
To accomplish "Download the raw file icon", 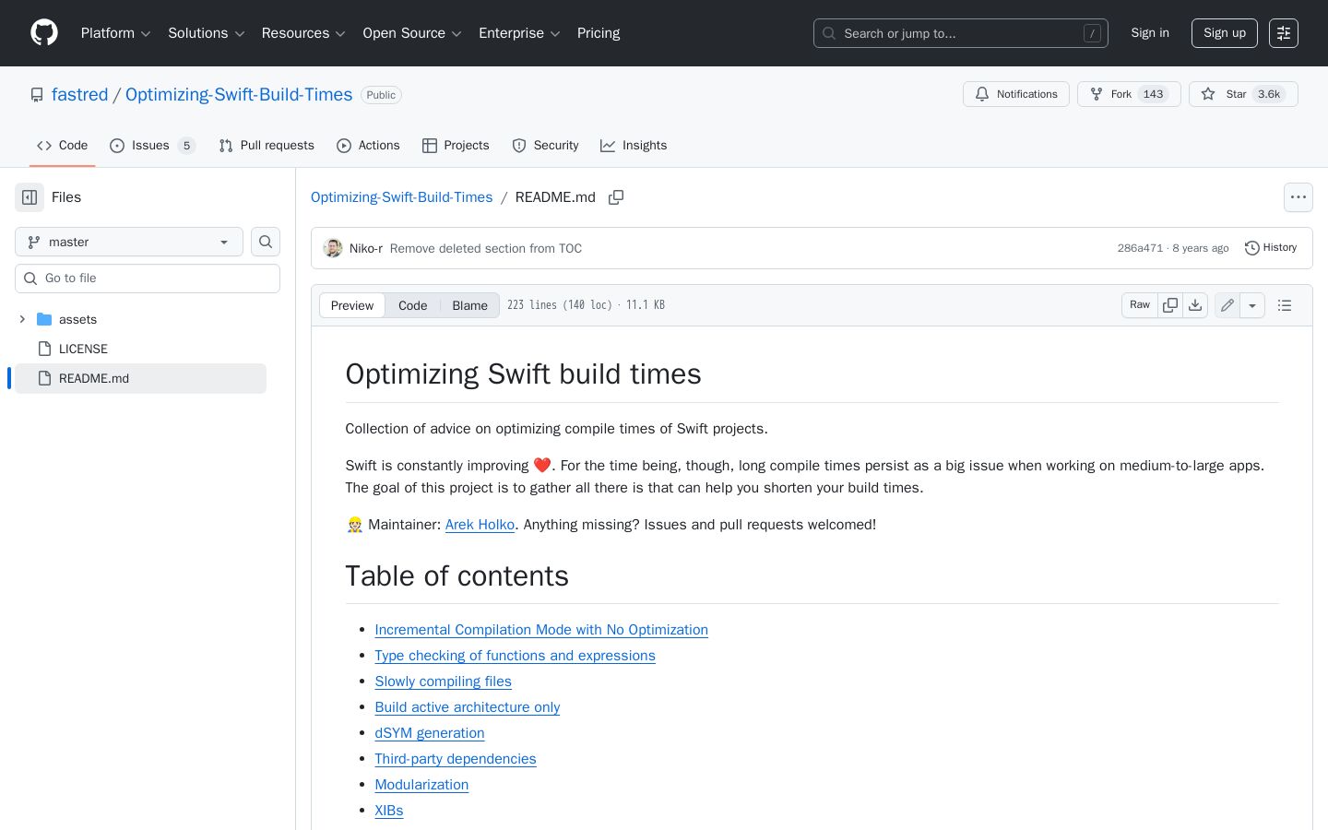I will (x=1195, y=305).
